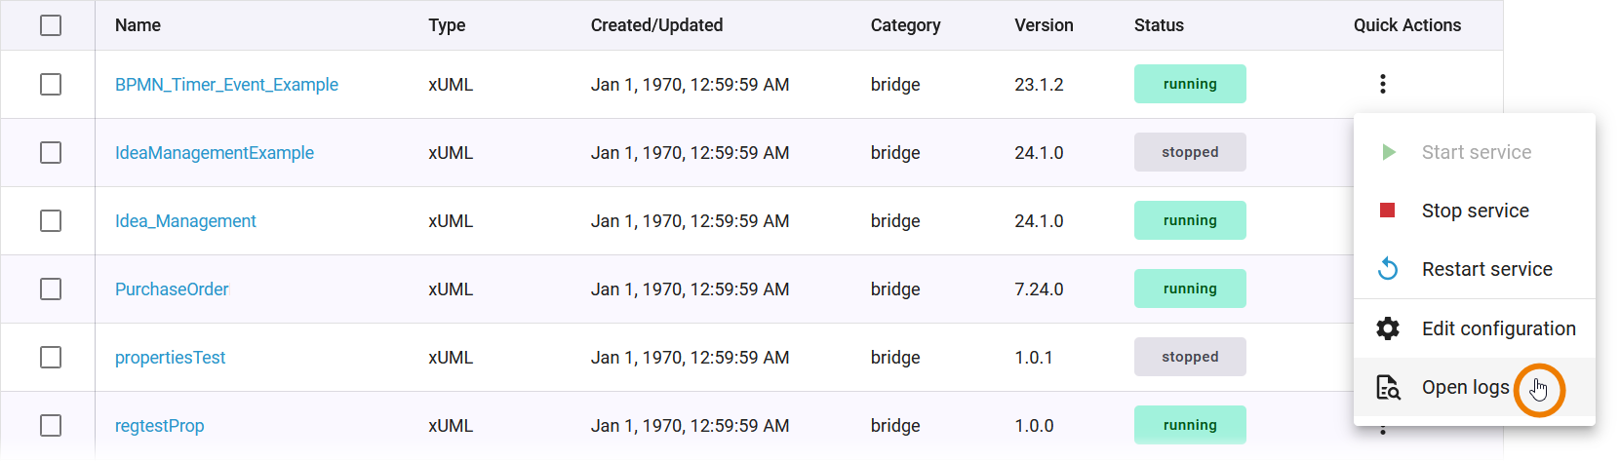
Task: Open quick actions for BPMN_Timer_Event_Example
Action: (1382, 84)
